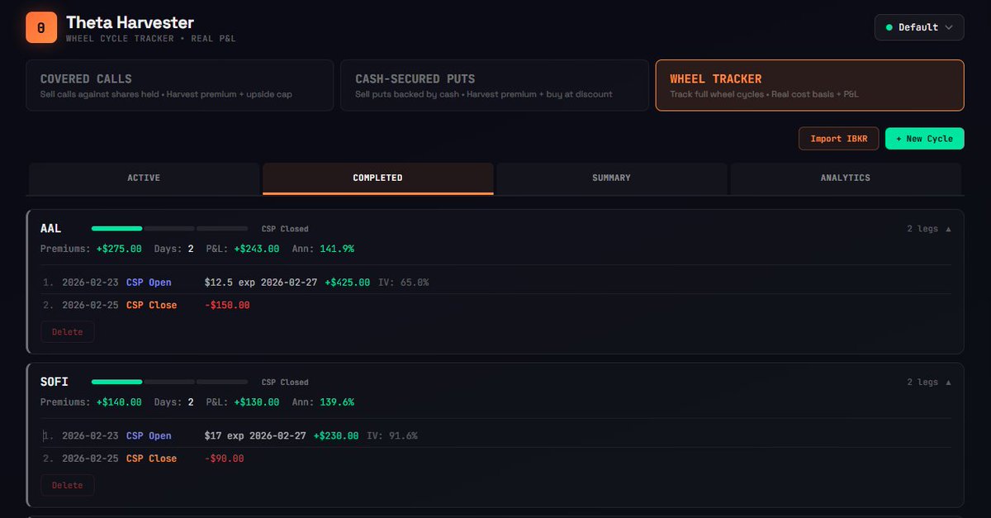This screenshot has height=518, width=991.
Task: Click the SOFI CSP Closed status label
Action: point(285,383)
